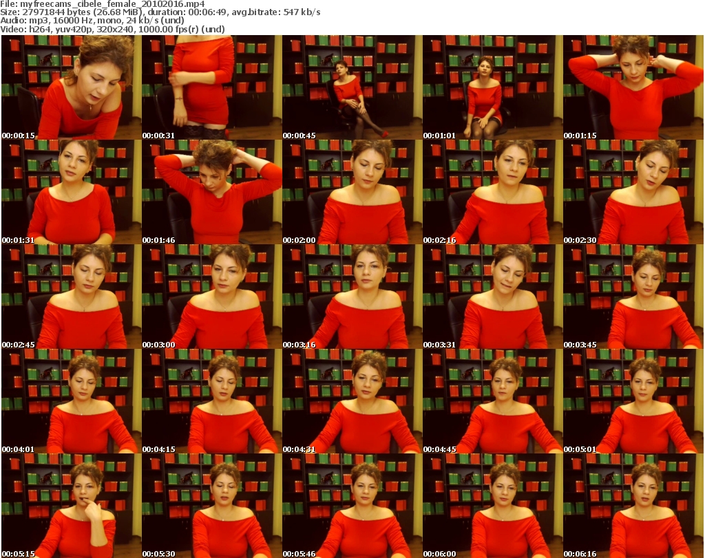Open the frame stamped 00:01:31
Viewport: 705px width, 558px height.
click(71, 192)
